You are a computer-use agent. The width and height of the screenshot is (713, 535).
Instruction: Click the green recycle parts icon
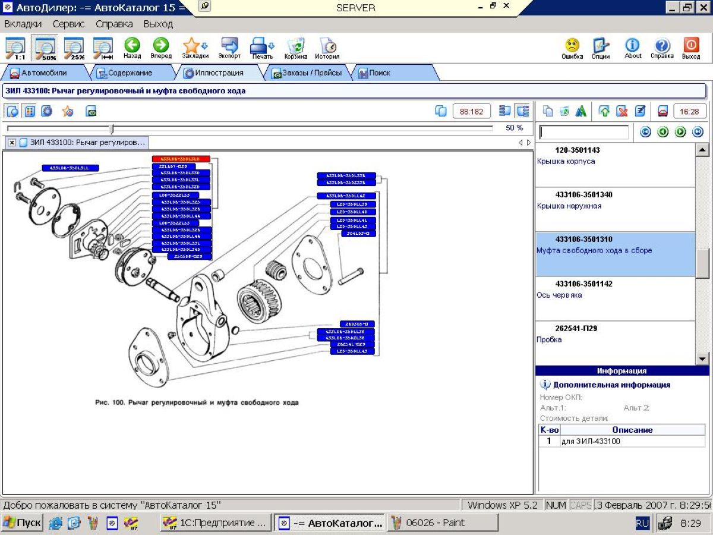[x=564, y=111]
